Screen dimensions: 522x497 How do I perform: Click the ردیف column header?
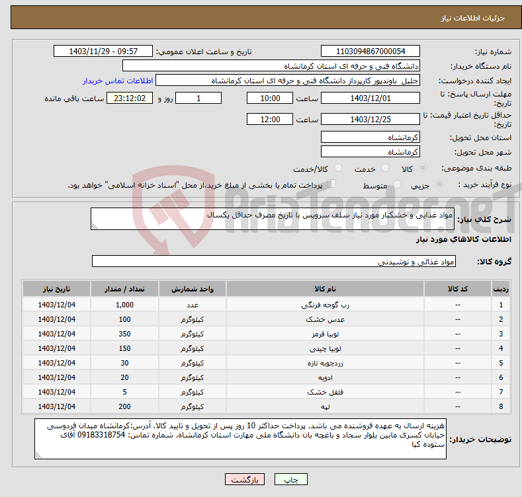pyautogui.click(x=501, y=289)
